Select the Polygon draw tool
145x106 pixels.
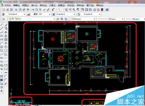[1, 36]
